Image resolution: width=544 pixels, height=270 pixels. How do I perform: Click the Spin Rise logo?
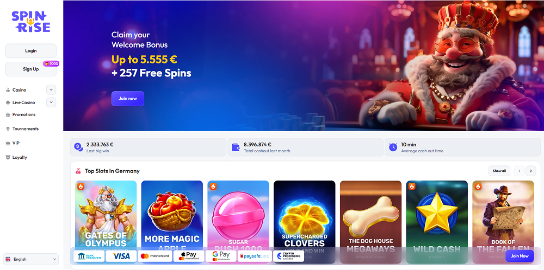coord(30,22)
